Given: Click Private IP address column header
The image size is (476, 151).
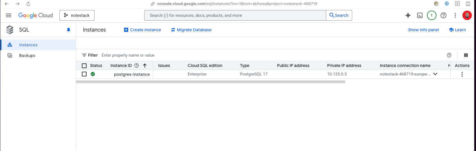Looking at the screenshot, I should click(x=344, y=65).
